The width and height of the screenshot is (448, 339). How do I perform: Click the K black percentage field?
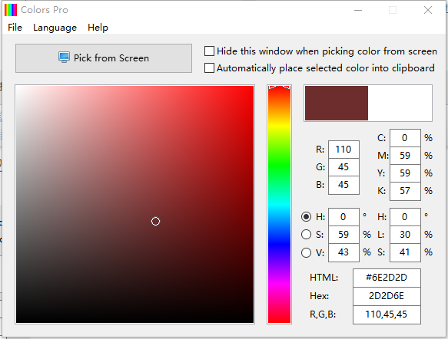(405, 191)
